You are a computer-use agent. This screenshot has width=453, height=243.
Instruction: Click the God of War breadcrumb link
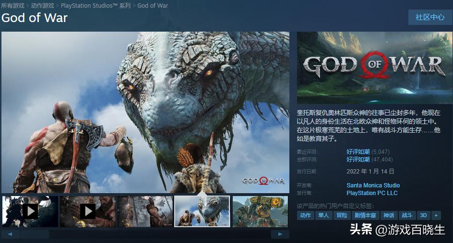pos(153,5)
